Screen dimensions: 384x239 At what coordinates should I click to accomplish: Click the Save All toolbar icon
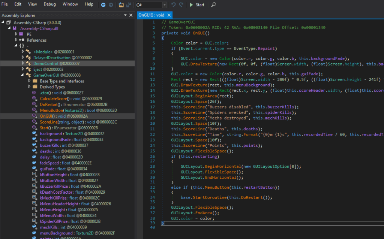click(128, 5)
